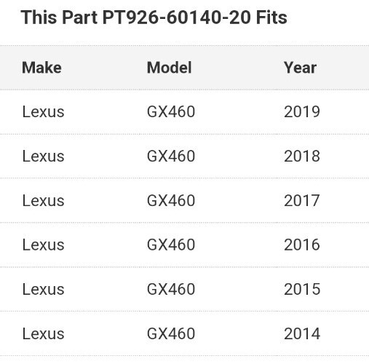Click GX460 in the 2015 row
The height and width of the screenshot is (364, 369).
(171, 289)
